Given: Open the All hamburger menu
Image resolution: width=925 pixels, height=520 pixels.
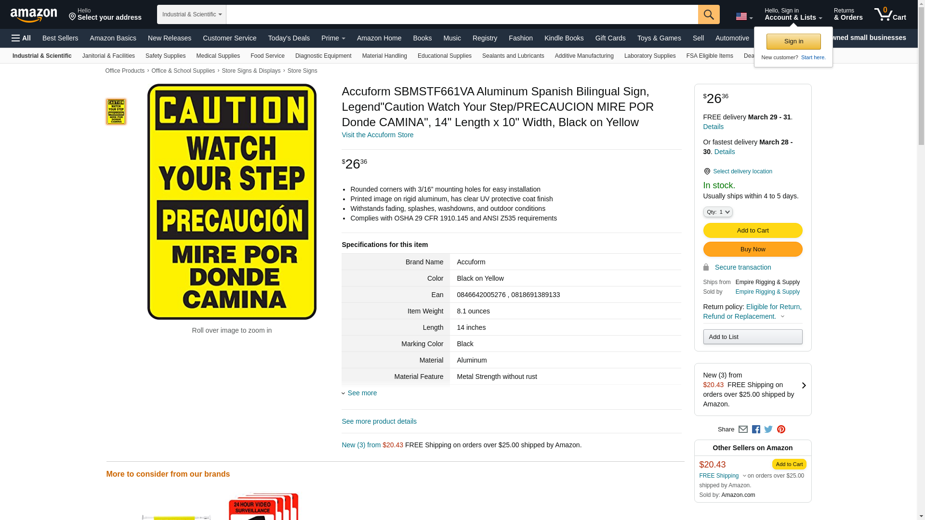Looking at the screenshot, I should tap(21, 38).
